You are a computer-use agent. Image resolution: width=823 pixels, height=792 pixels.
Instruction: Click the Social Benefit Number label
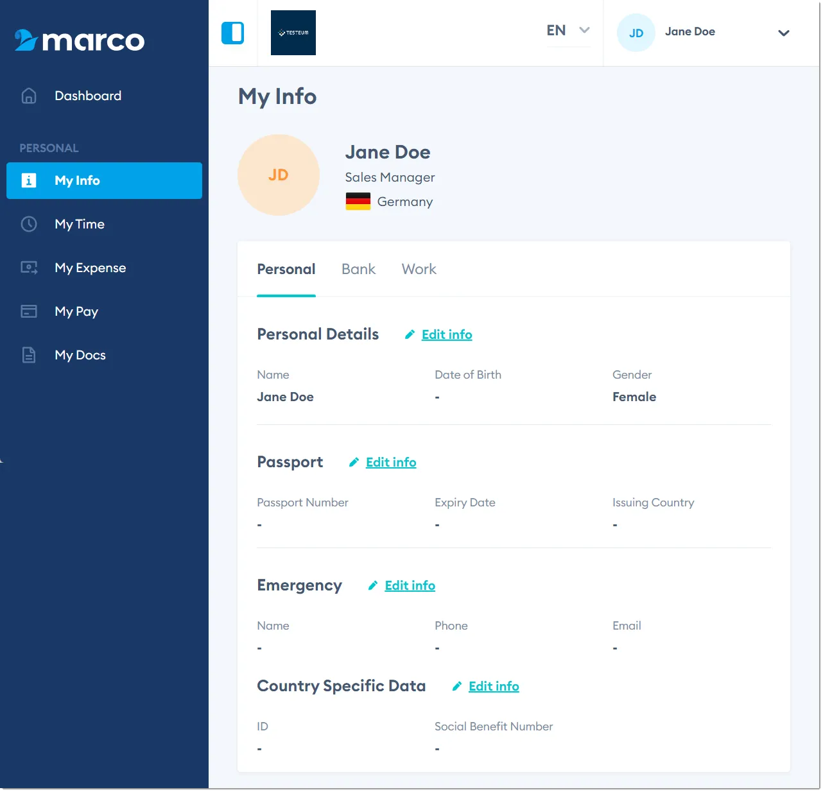pyautogui.click(x=494, y=727)
